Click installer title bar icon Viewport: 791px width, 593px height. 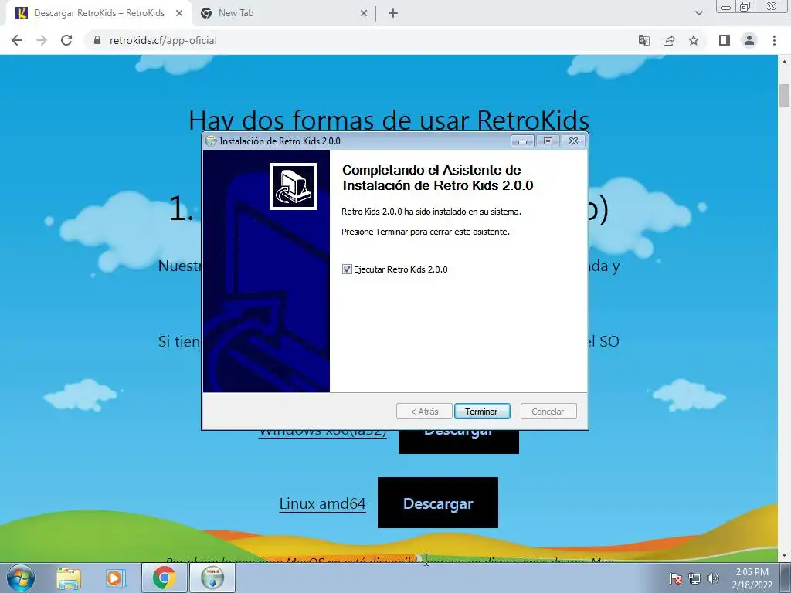[211, 141]
